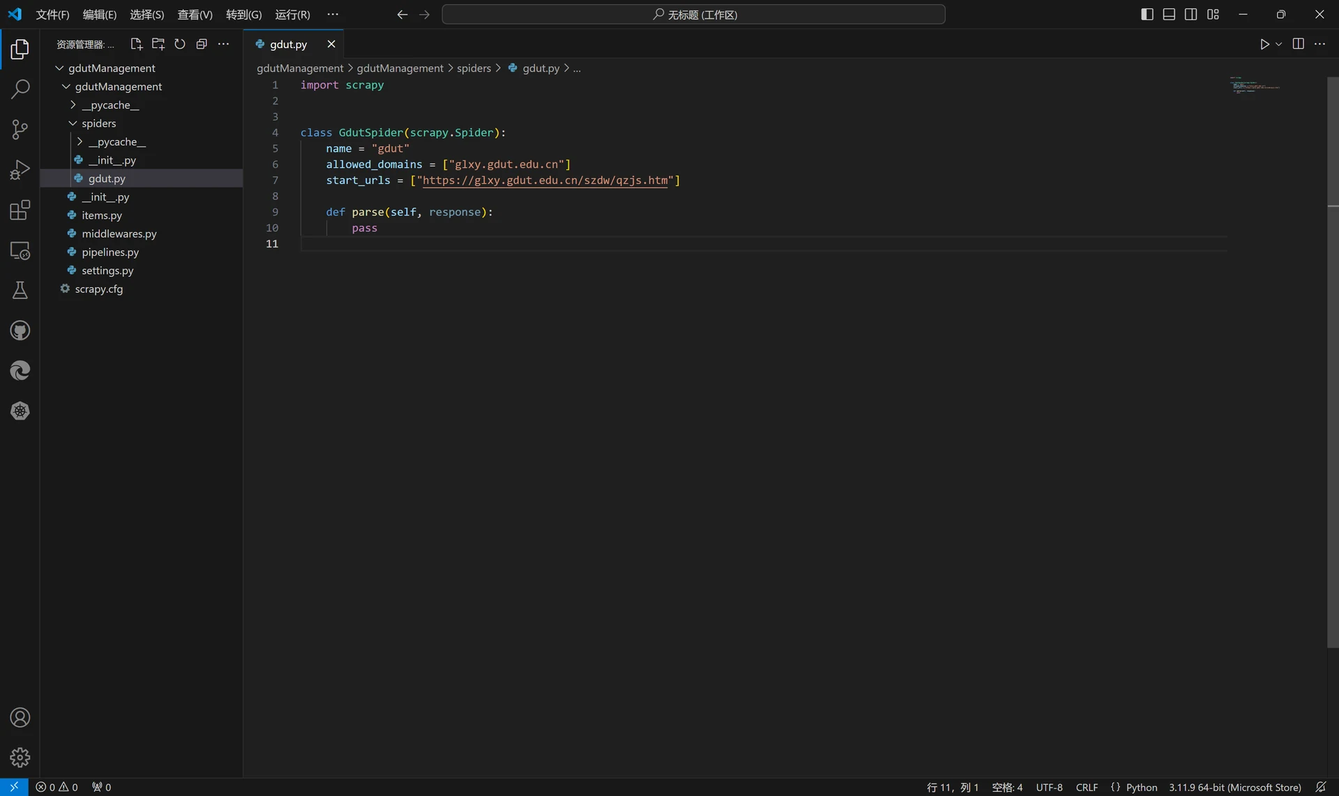The height and width of the screenshot is (796, 1339).
Task: Open the Source Control view
Action: pyautogui.click(x=20, y=129)
